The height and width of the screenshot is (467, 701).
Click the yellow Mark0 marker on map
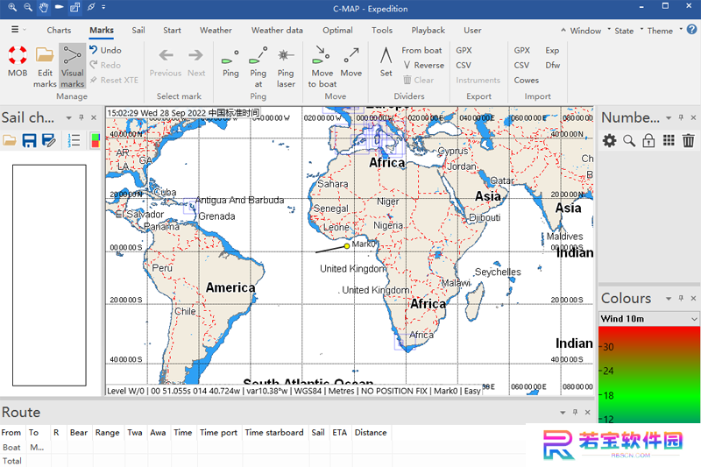click(x=346, y=246)
